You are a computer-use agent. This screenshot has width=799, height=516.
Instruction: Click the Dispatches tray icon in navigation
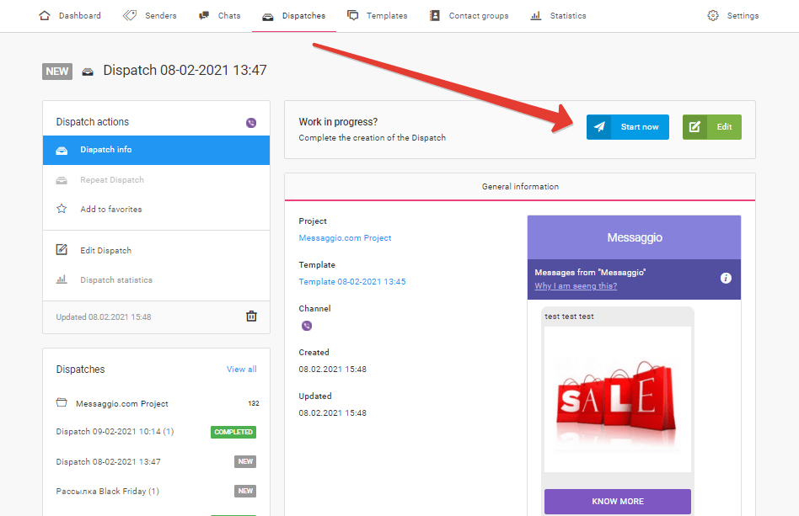(267, 16)
